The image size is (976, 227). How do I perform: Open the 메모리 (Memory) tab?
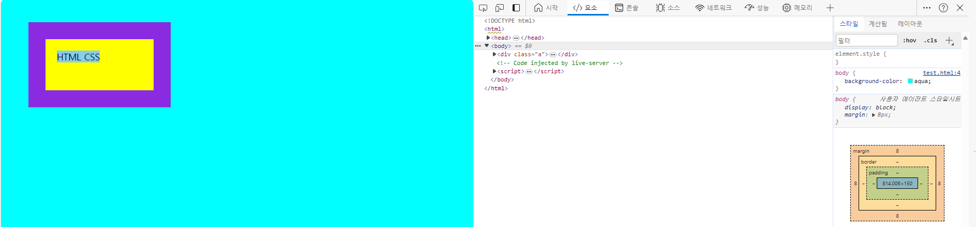[x=797, y=8]
